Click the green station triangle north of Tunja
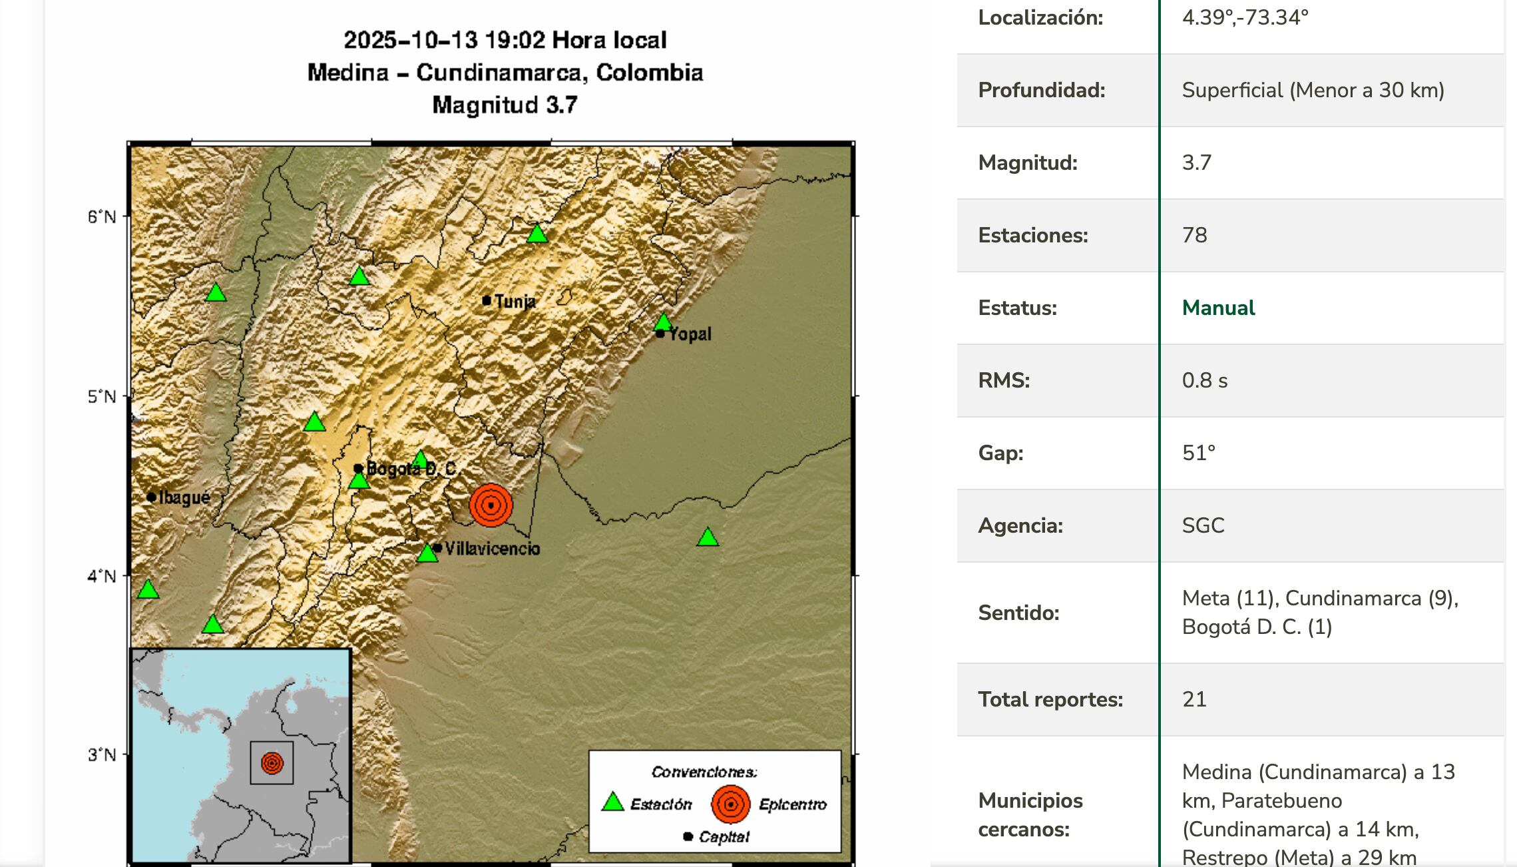 pos(537,234)
